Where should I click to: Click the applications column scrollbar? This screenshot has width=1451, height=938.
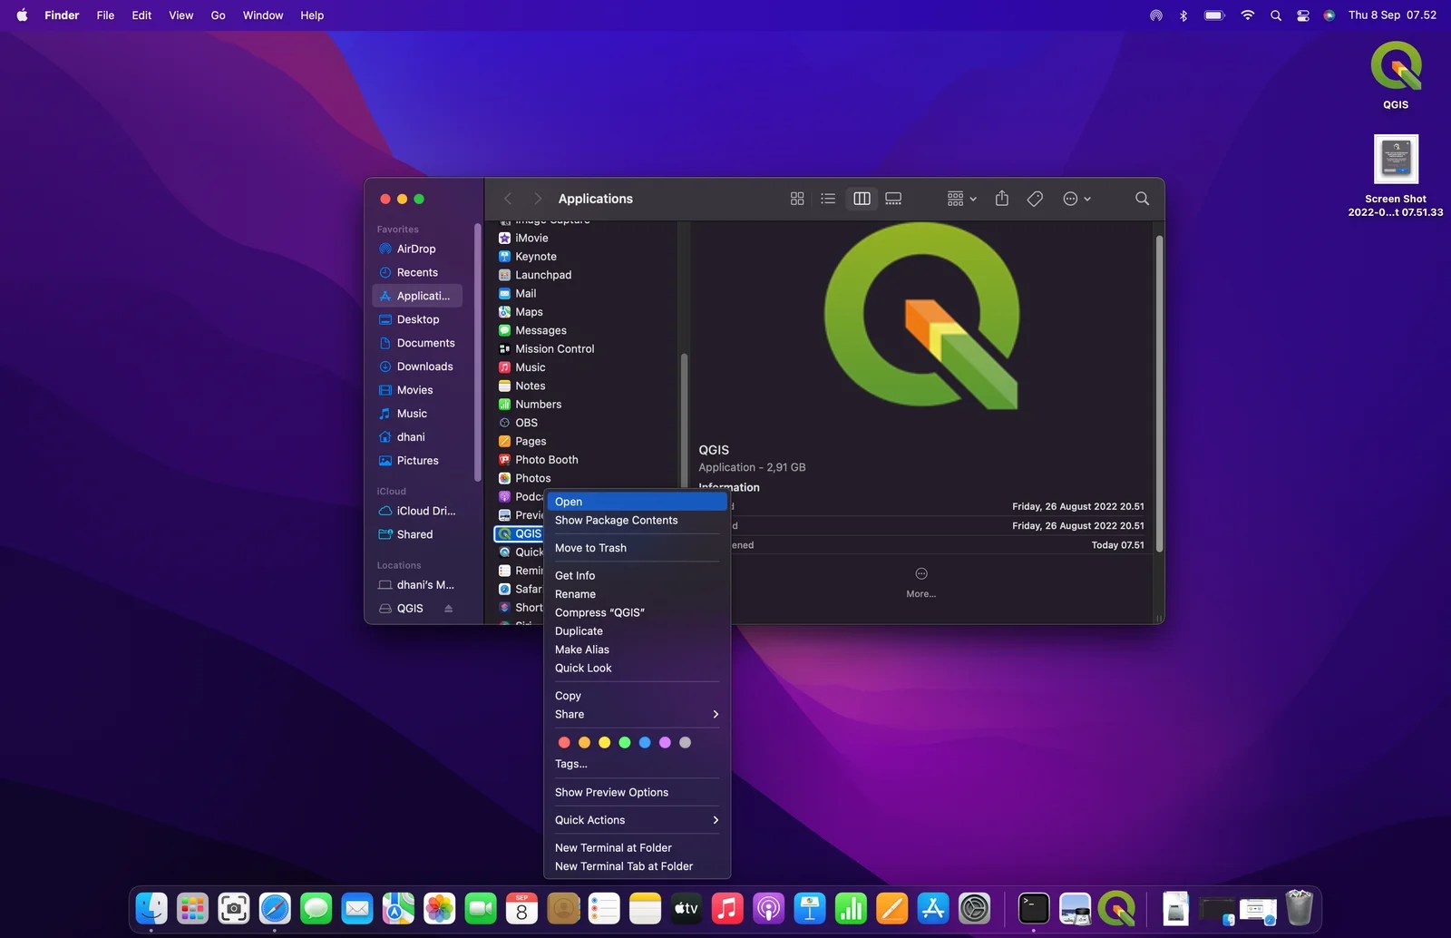click(x=684, y=420)
